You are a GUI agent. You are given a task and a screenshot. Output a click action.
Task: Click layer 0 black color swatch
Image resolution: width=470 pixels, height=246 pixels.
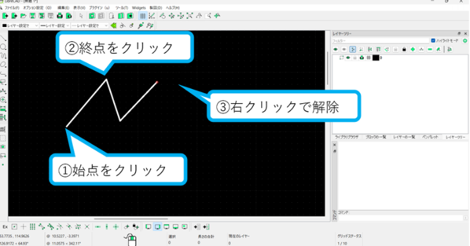(376, 57)
